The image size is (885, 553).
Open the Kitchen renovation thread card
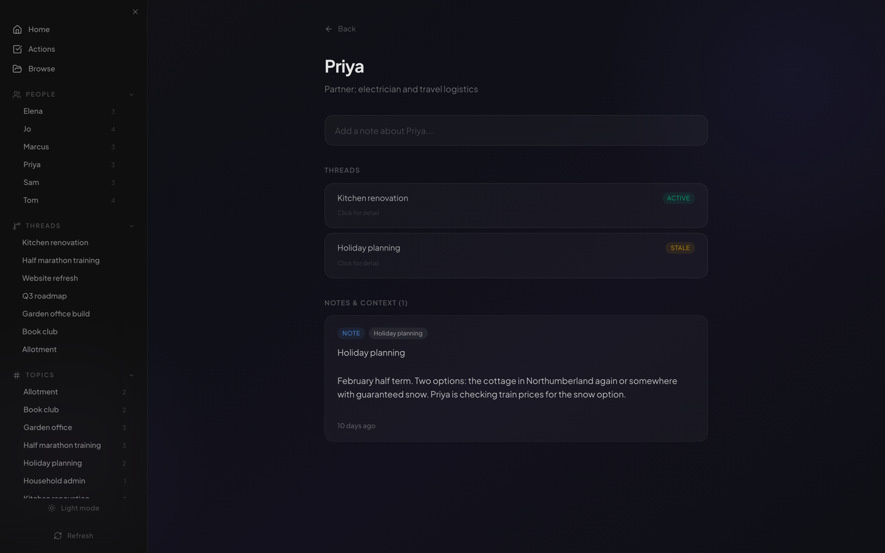516,206
